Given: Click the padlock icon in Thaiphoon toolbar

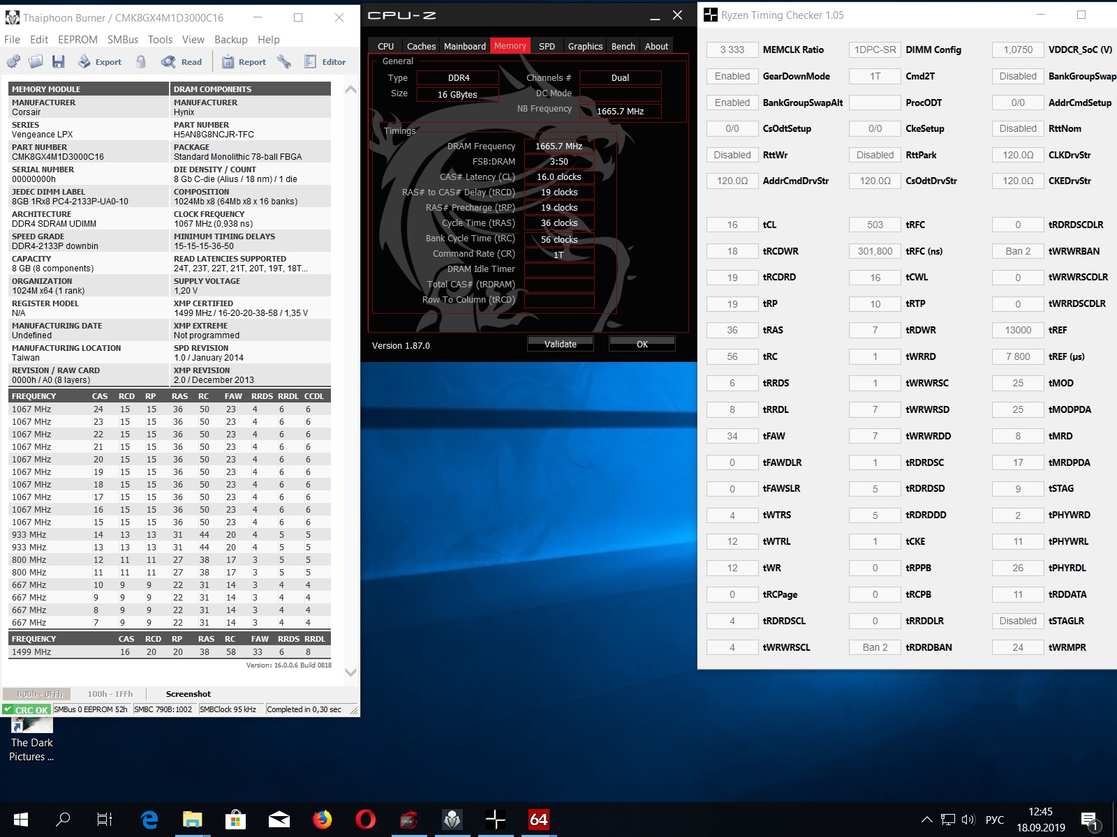Looking at the screenshot, I should (141, 62).
